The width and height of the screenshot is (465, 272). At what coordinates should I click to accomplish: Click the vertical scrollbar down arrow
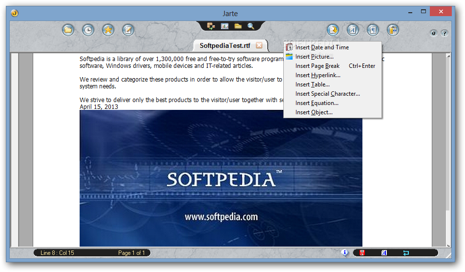tap(449, 245)
